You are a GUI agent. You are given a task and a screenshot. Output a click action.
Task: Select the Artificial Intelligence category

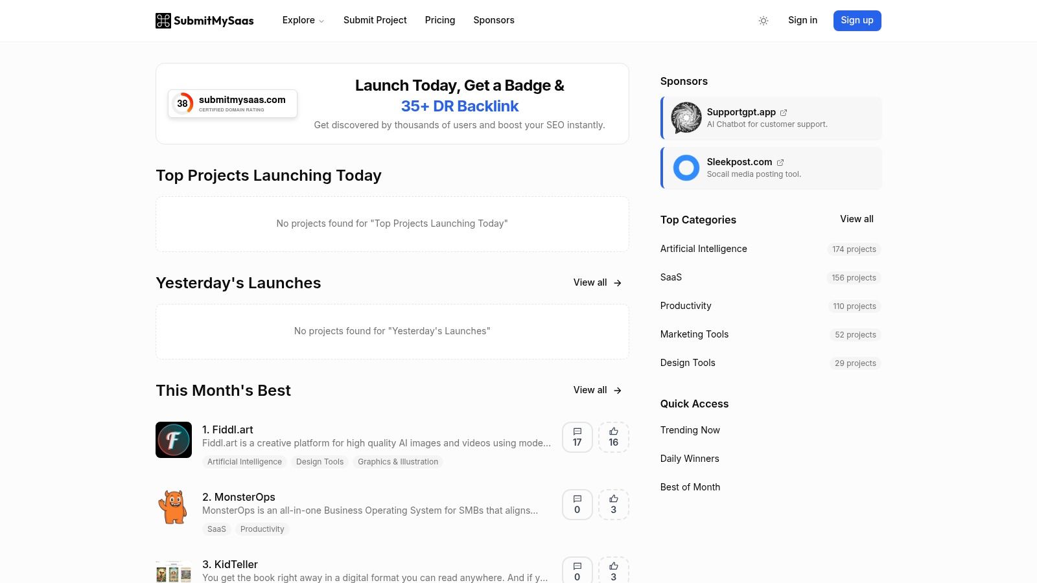[703, 249]
